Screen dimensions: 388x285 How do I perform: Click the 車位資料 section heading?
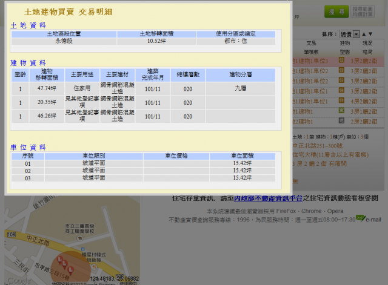[x=28, y=148]
